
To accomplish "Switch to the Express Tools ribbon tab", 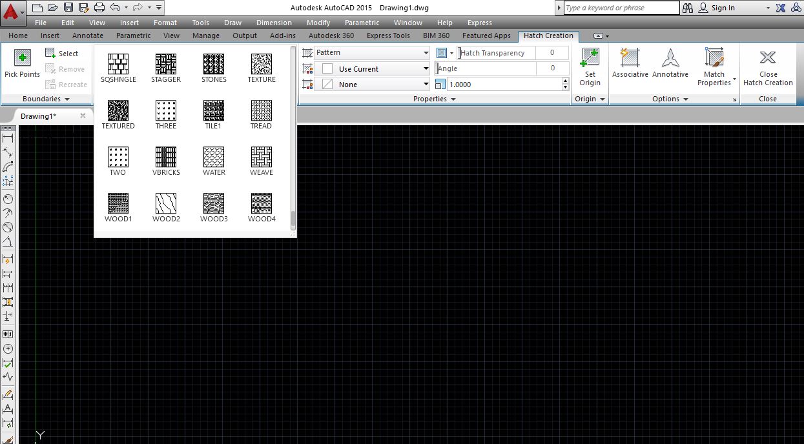I will coord(388,35).
